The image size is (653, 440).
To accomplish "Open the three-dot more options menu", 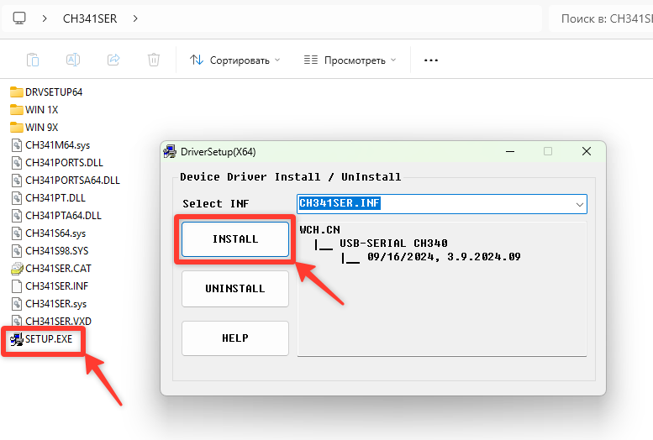I will [431, 60].
